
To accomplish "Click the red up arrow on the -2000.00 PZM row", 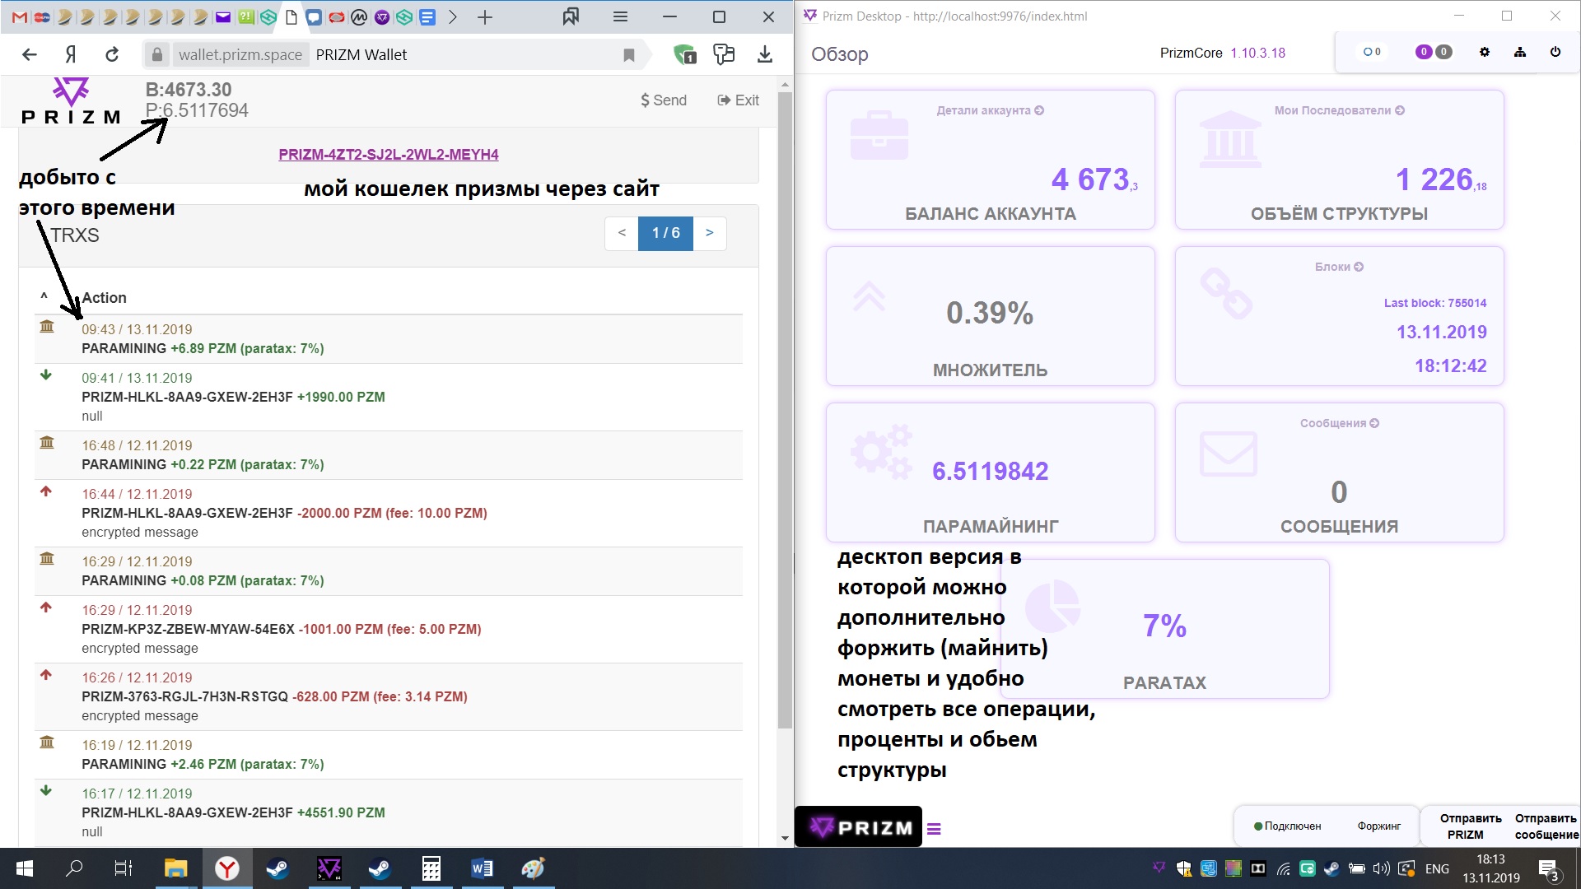I will 46,491.
